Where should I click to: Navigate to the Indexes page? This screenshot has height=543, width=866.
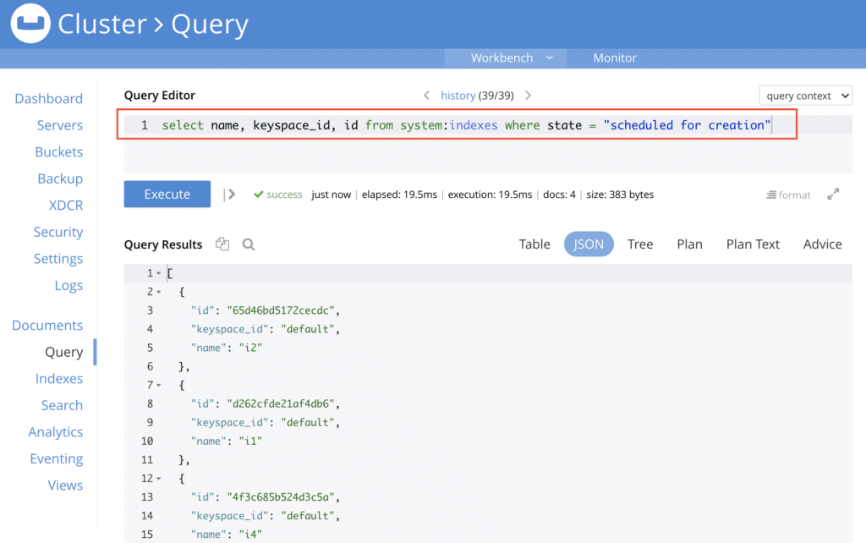[x=59, y=378]
